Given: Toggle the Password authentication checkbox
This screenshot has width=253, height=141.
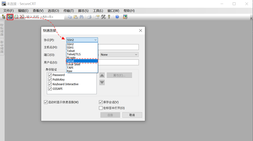Looking at the screenshot, I should pyautogui.click(x=50, y=75).
